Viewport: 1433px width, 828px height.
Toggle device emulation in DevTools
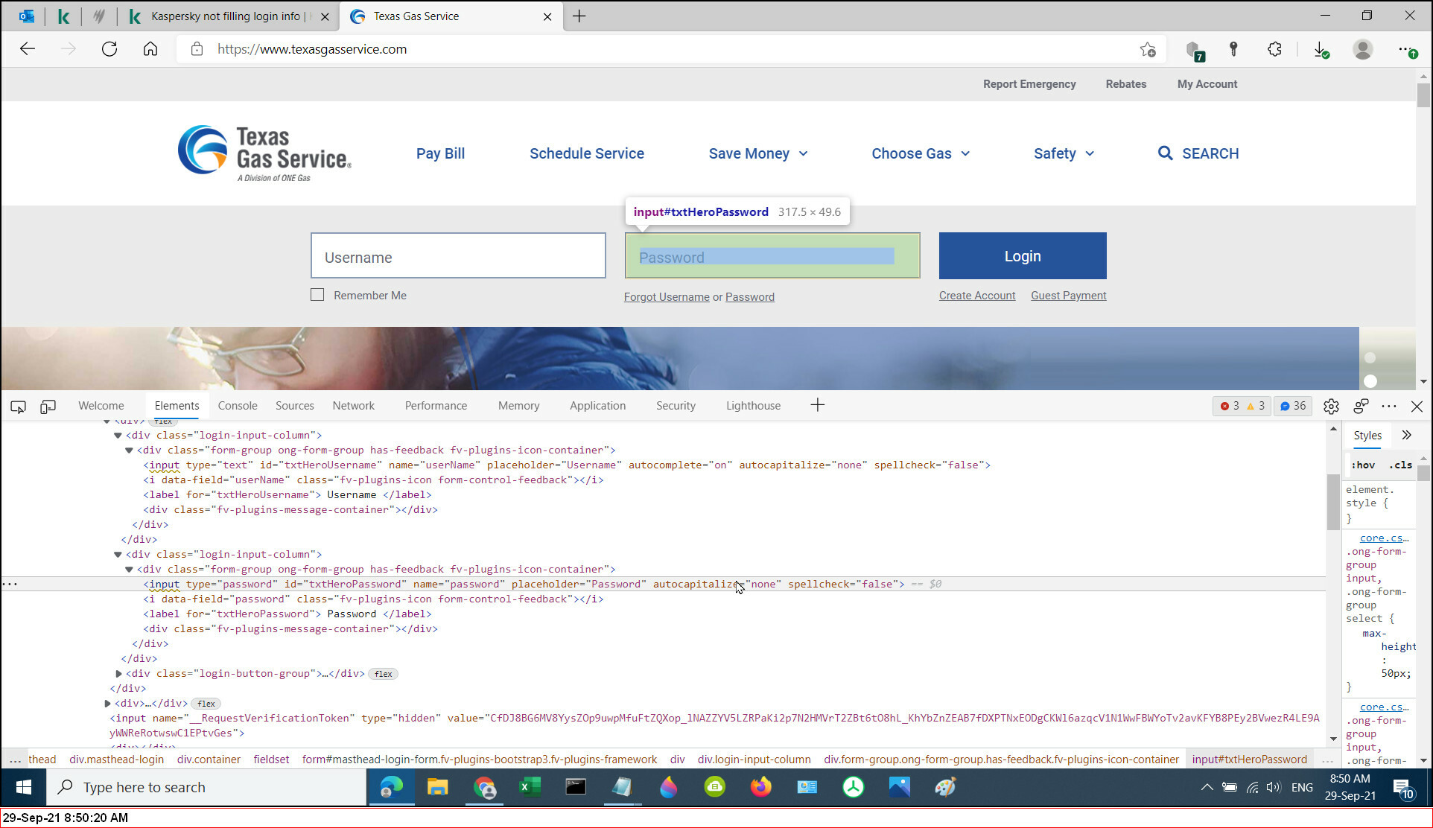pos(48,406)
